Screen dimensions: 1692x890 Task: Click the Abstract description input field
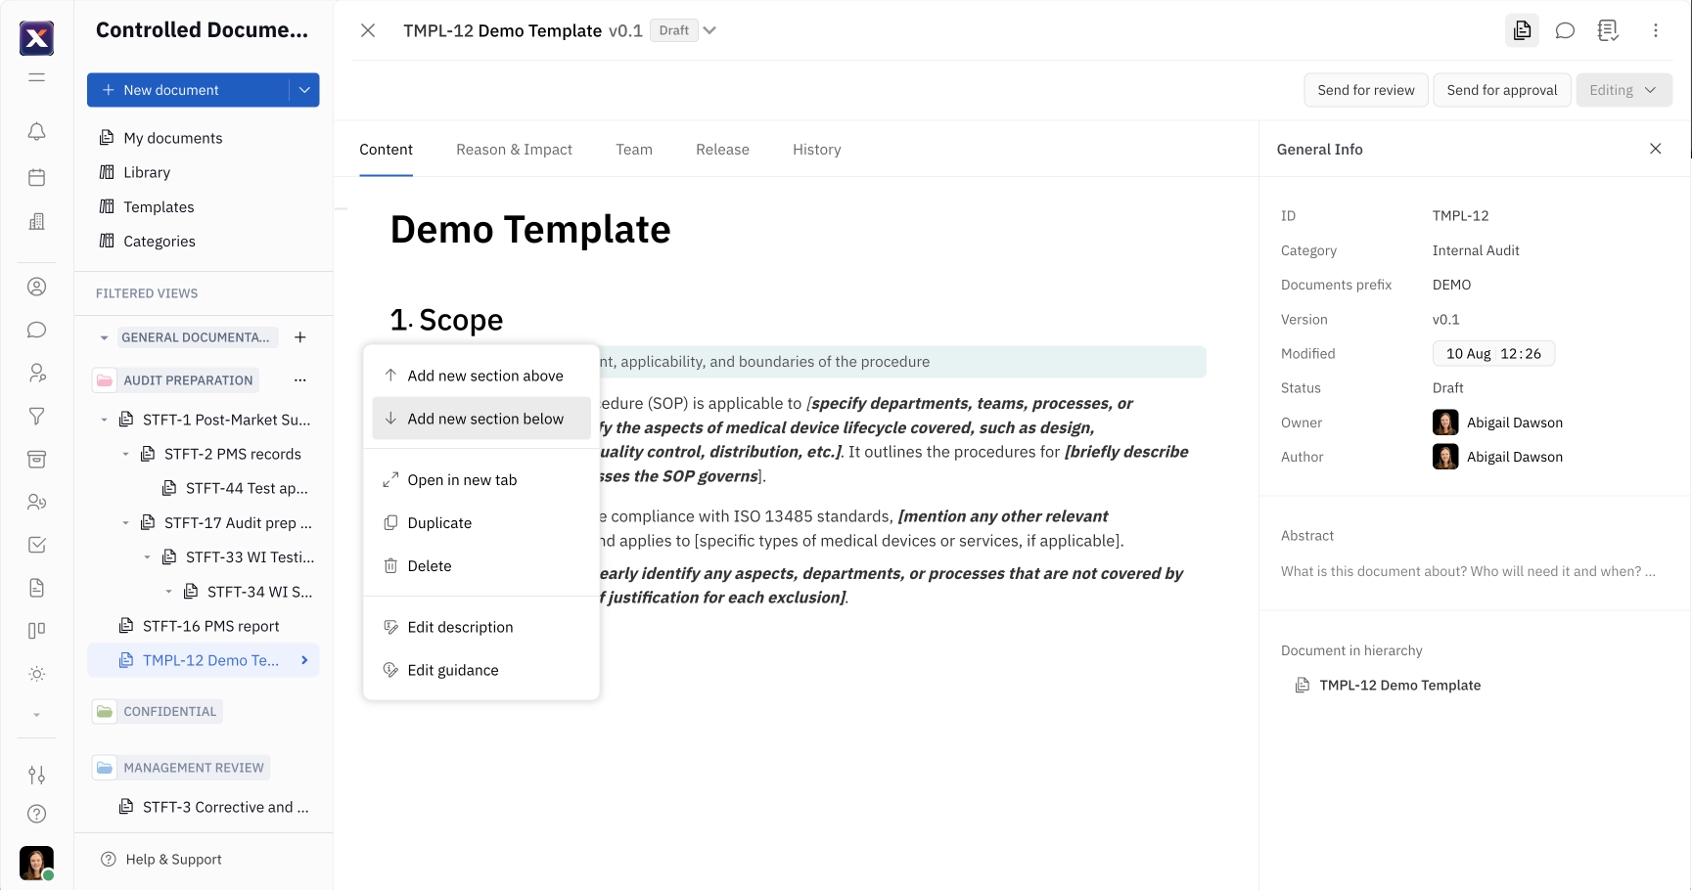(1467, 571)
